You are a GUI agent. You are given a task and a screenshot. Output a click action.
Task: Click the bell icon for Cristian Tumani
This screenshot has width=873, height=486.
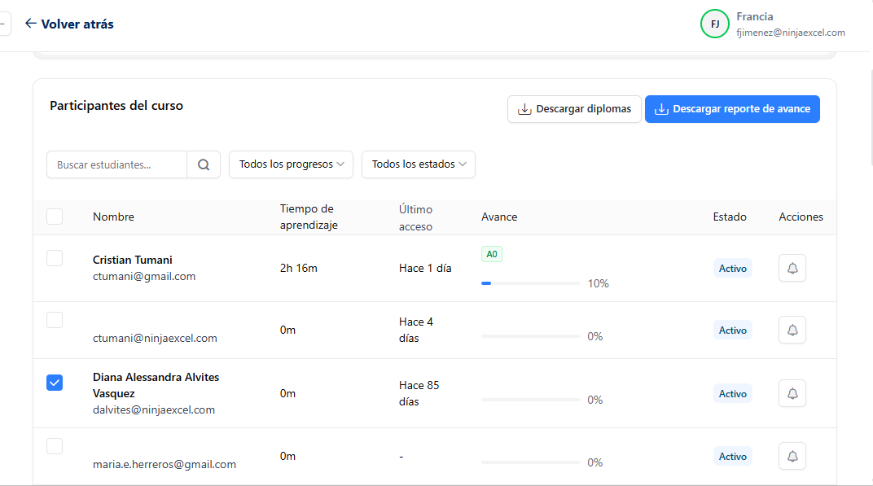pos(792,269)
